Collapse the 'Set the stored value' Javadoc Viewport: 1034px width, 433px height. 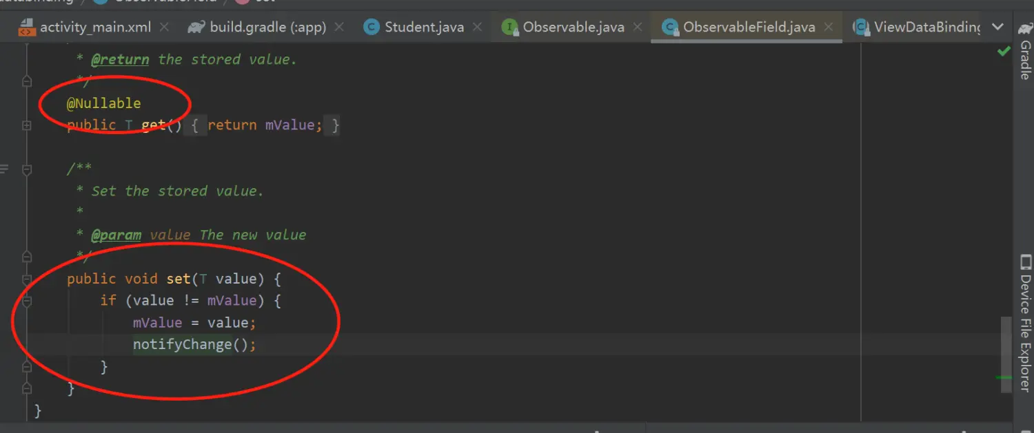(27, 169)
